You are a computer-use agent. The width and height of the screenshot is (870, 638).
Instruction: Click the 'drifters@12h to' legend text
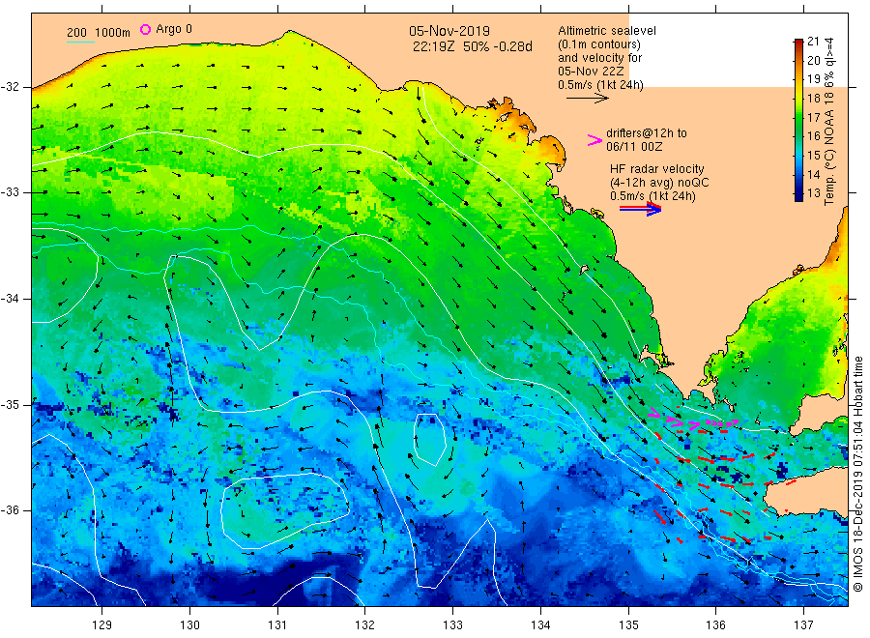coord(647,133)
